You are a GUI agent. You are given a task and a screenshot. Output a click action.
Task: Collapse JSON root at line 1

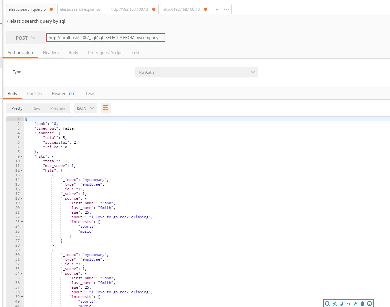coord(22,119)
